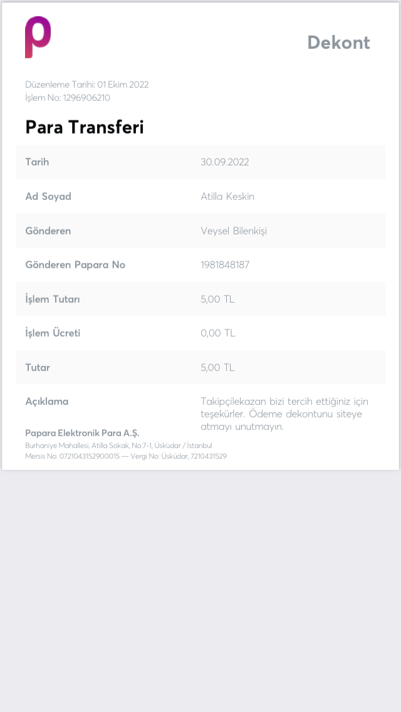The width and height of the screenshot is (401, 712).
Task: Select the Tarih value 30.09.2022
Action: [x=225, y=162]
